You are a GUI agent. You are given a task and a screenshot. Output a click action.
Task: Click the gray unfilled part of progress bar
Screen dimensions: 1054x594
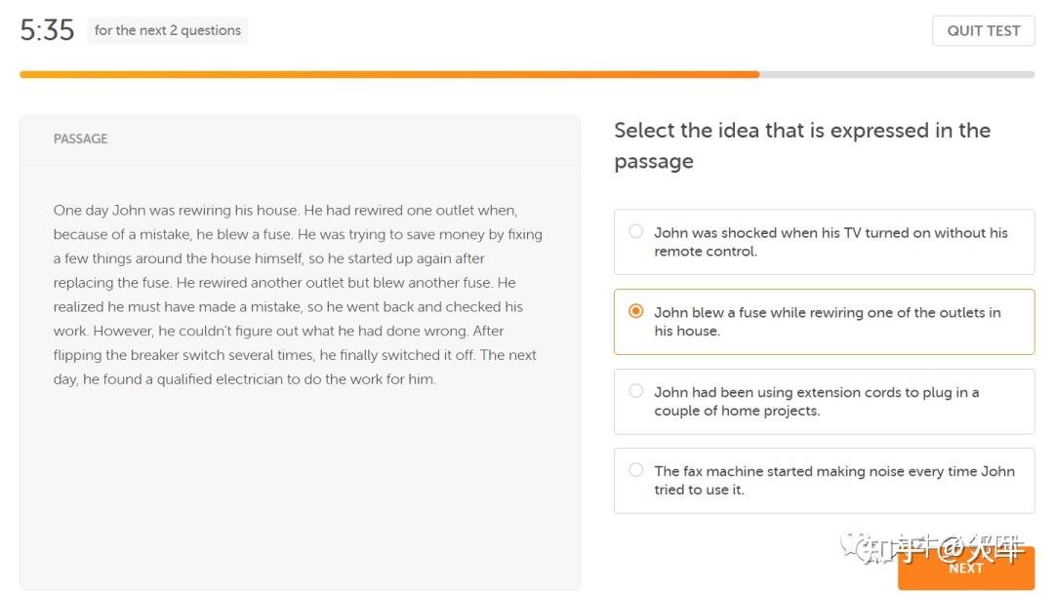point(898,74)
